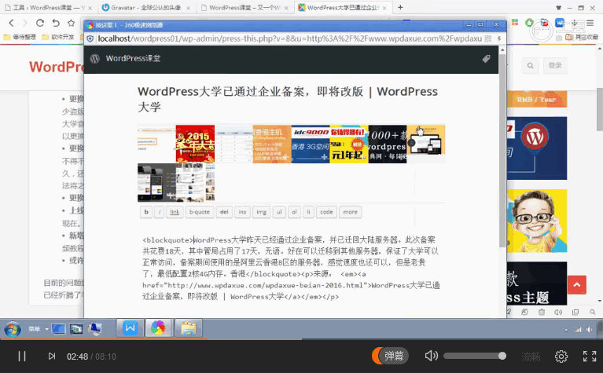This screenshot has width=603, height=373.
Task: Open the file explorer taskbar icon
Action: pyautogui.click(x=189, y=328)
